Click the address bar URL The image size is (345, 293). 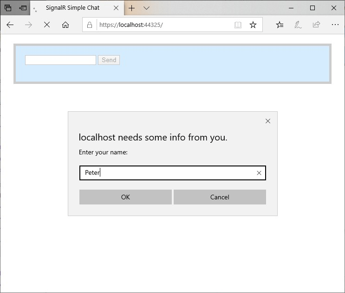point(131,25)
